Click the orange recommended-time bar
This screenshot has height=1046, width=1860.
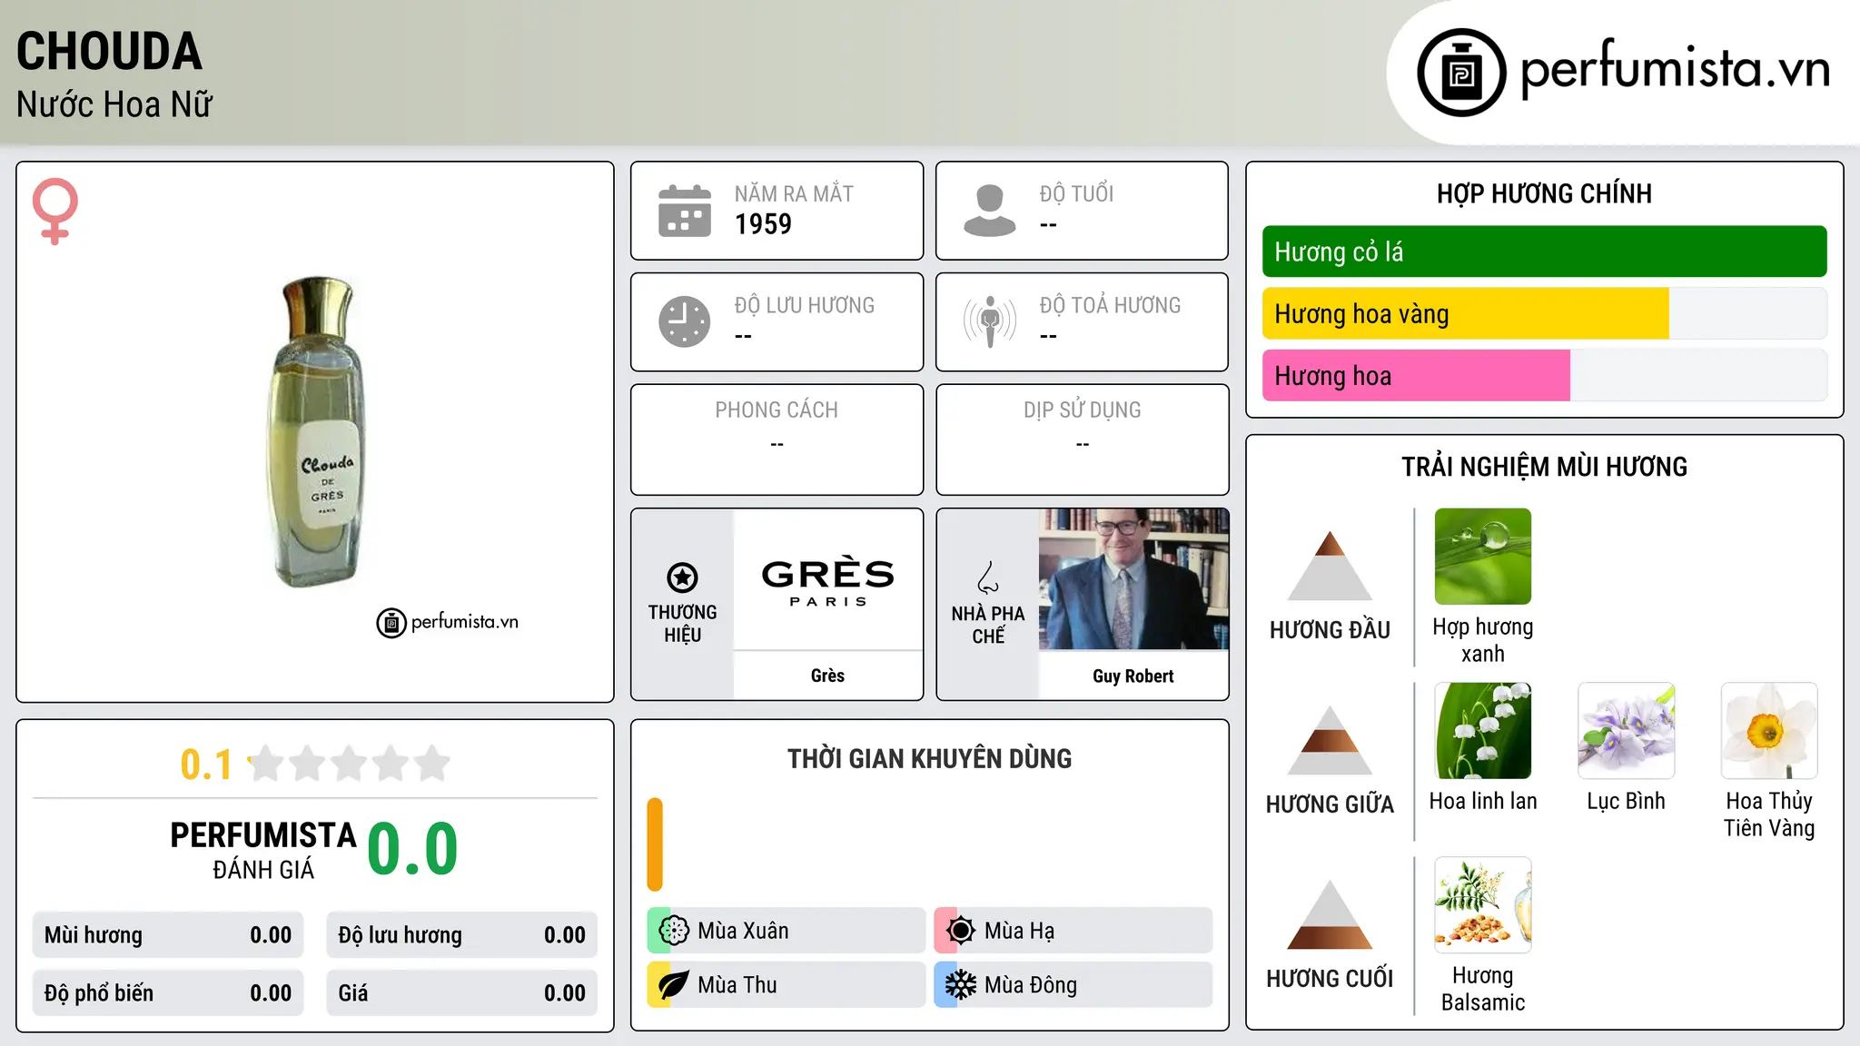[x=655, y=844]
